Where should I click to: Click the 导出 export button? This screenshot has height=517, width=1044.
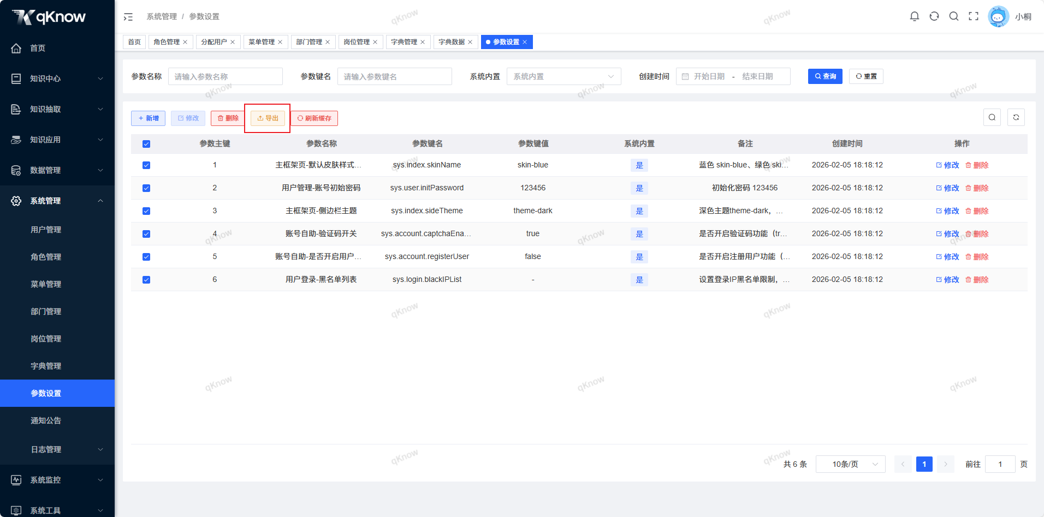pyautogui.click(x=268, y=118)
